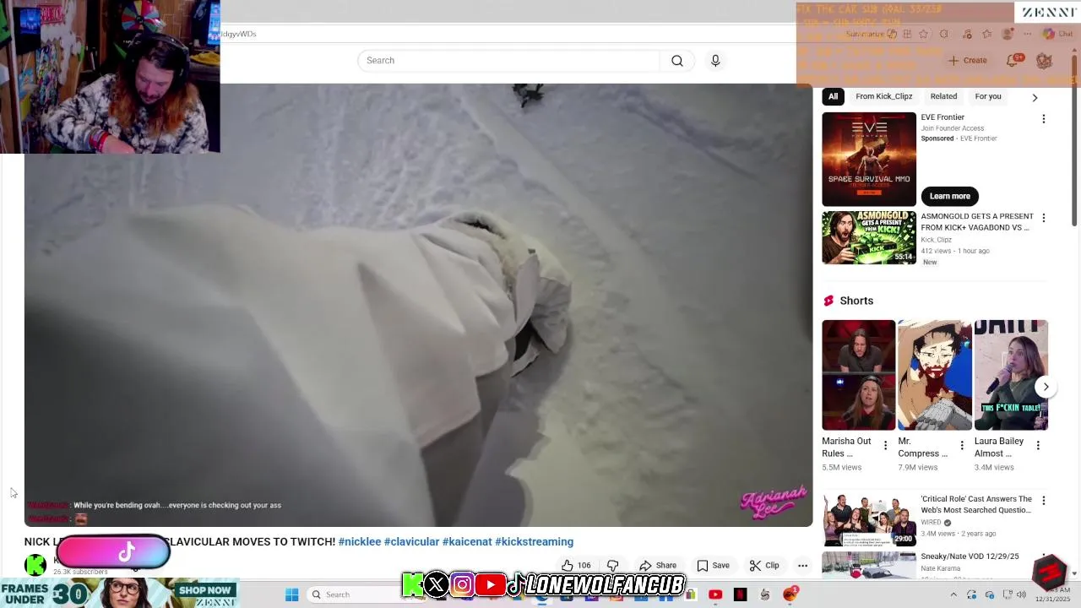The width and height of the screenshot is (1081, 608).
Task: Share the video
Action: click(658, 566)
